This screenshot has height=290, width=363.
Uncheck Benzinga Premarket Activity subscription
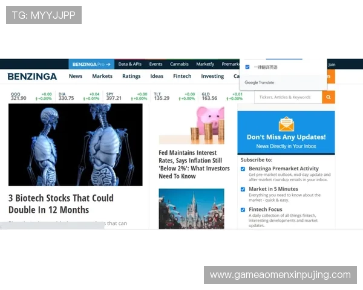243,169
